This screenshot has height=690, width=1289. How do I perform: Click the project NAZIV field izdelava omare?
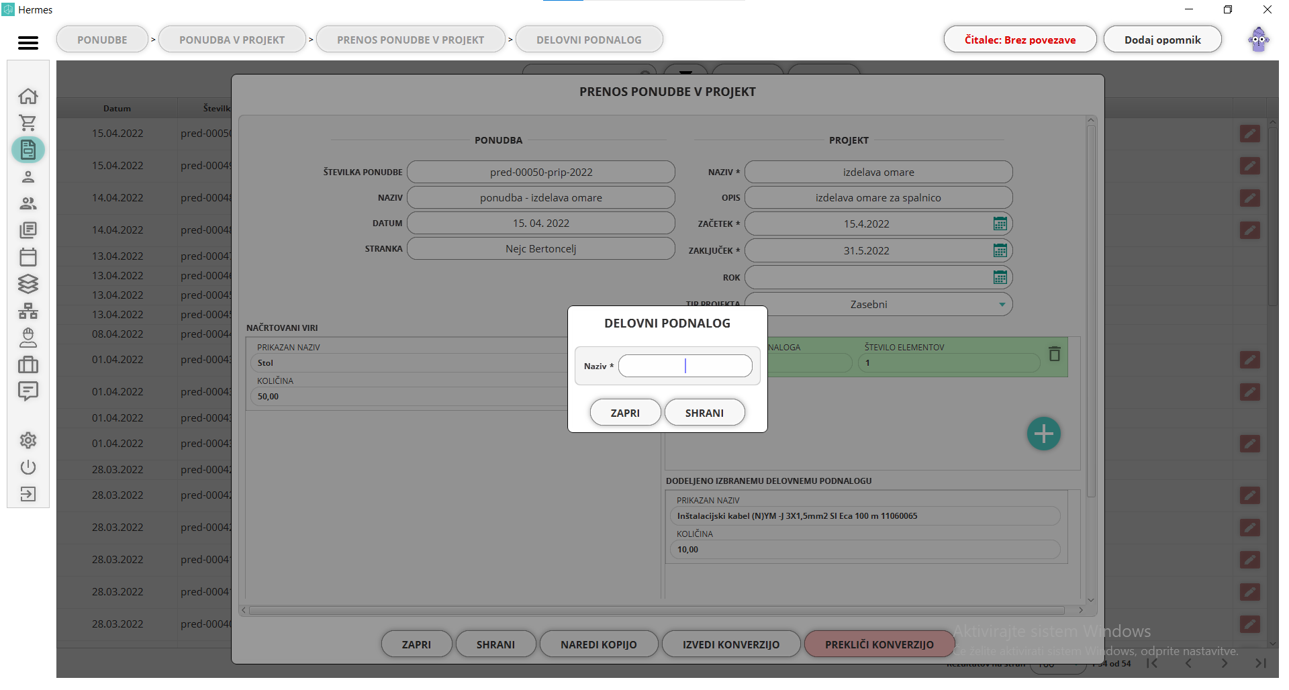(878, 172)
